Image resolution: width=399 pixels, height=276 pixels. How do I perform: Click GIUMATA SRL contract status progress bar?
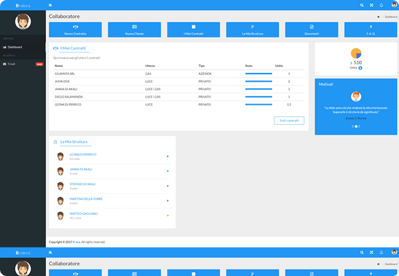(258, 74)
